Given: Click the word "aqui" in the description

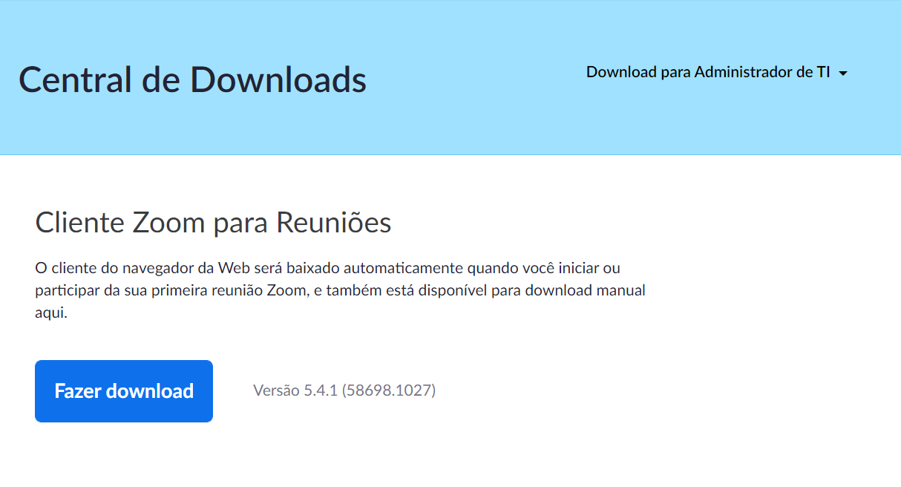Looking at the screenshot, I should click(x=51, y=313).
